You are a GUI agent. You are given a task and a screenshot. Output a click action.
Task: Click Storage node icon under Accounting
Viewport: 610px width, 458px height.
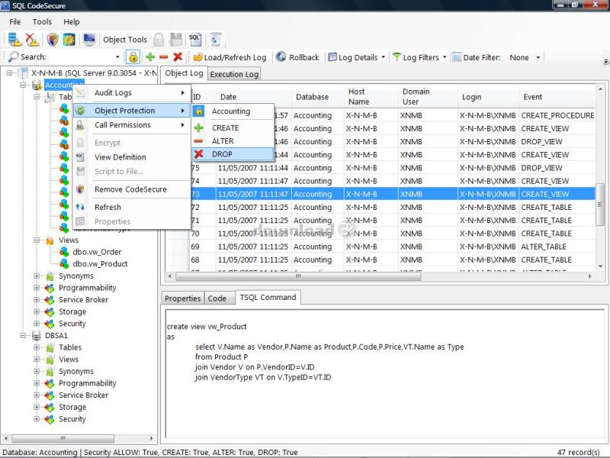[x=49, y=311]
